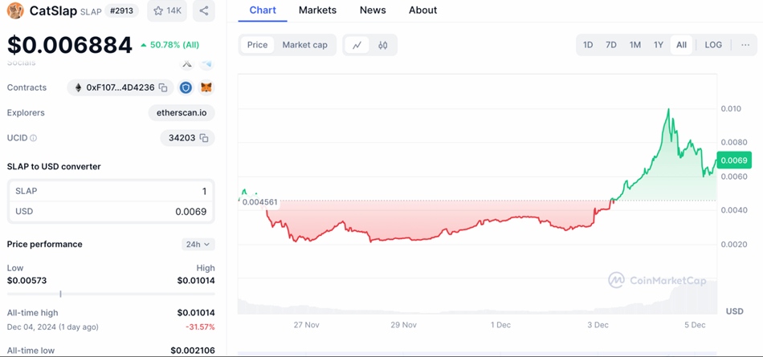This screenshot has height=357, width=763.
Task: Click the $0.006884 price heading
Action: click(70, 45)
